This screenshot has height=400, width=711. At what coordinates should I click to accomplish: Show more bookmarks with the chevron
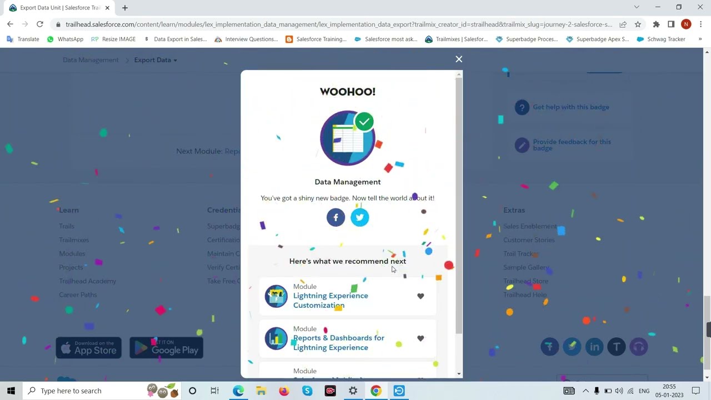[x=700, y=39]
